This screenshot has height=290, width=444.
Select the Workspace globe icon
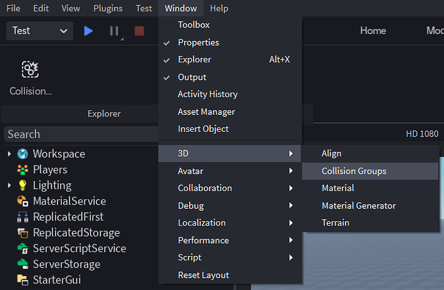[x=23, y=154]
